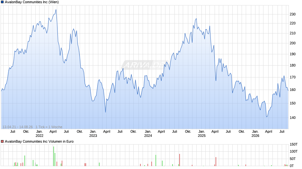
Task: Click the blue legend square beside AvalonBay title
Action: pos(2,2)
